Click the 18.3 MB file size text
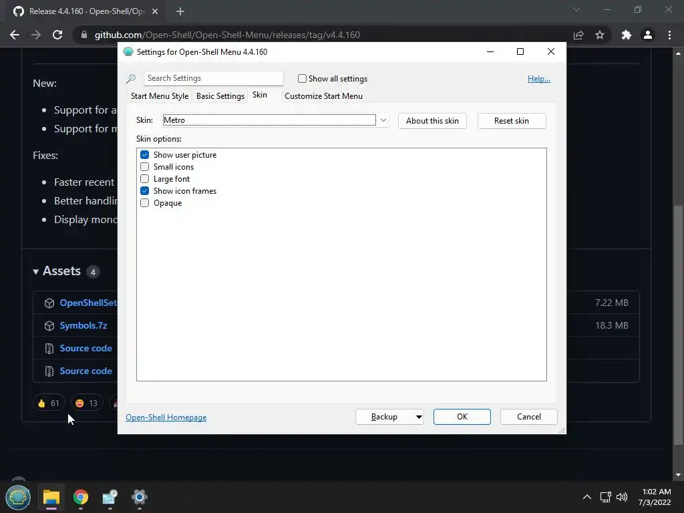The height and width of the screenshot is (513, 684). pos(612,325)
